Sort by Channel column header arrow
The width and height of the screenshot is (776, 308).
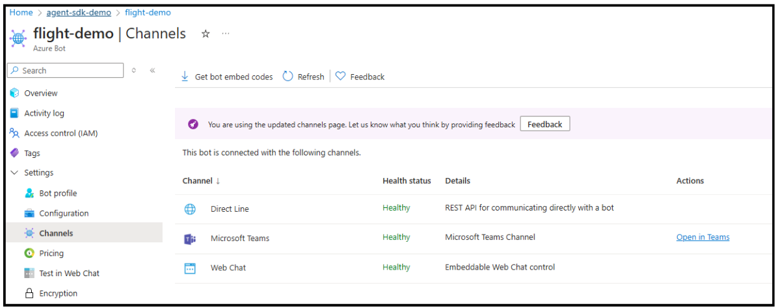[x=218, y=181]
